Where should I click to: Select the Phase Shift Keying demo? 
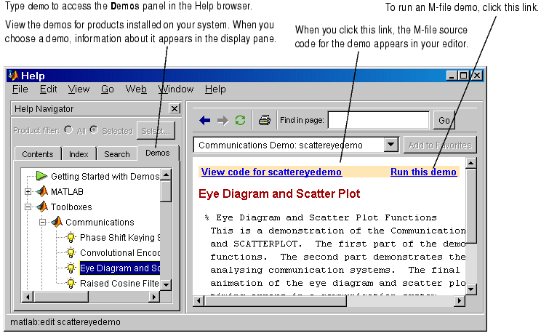click(120, 237)
